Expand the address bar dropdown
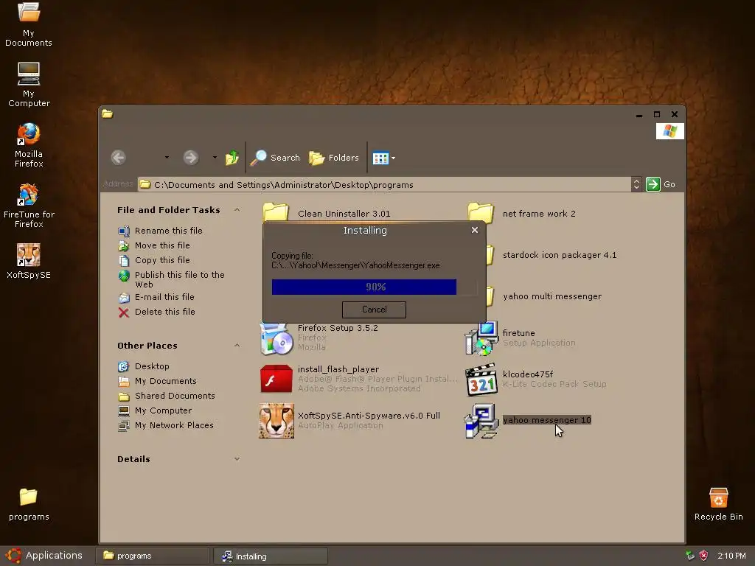 pos(636,184)
